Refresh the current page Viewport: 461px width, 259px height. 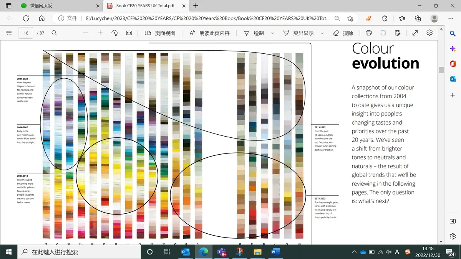pyautogui.click(x=26, y=18)
